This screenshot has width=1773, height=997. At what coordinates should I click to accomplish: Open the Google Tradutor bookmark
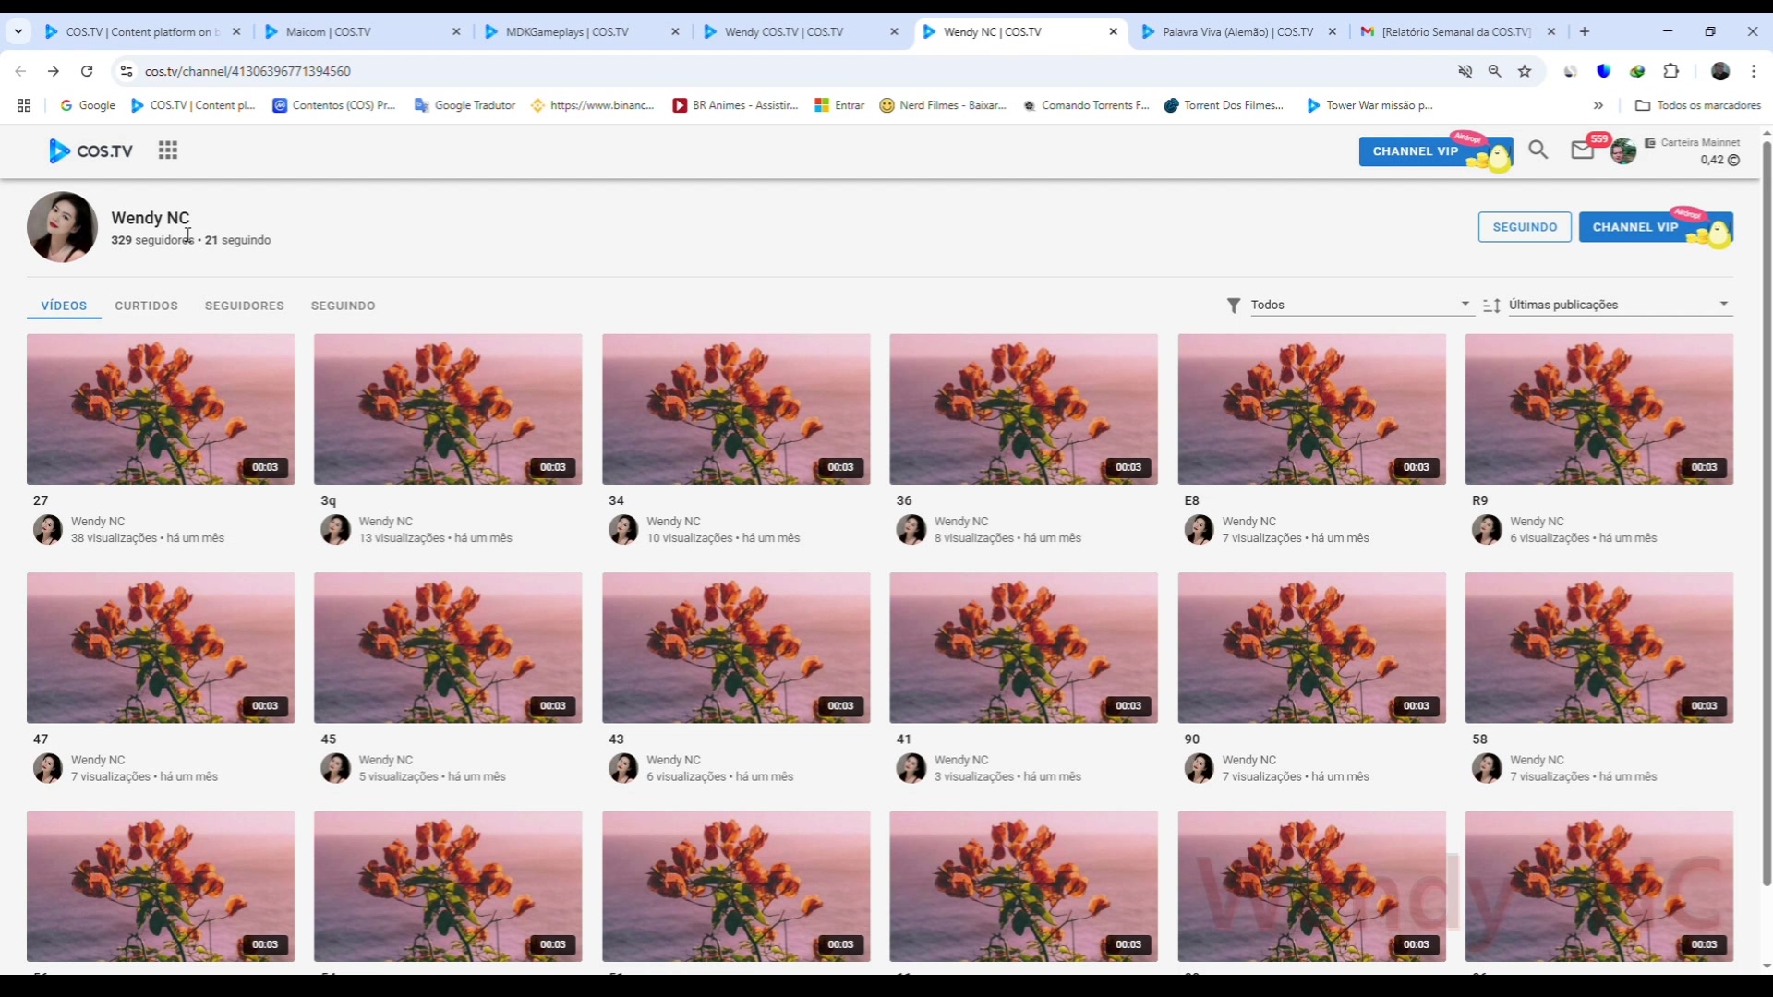[464, 105]
